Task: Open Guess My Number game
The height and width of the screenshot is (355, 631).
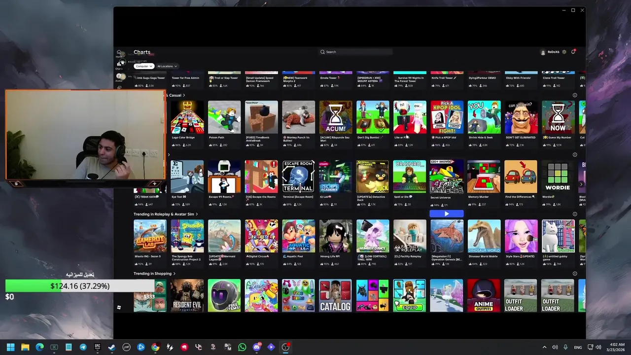Action: (558, 117)
